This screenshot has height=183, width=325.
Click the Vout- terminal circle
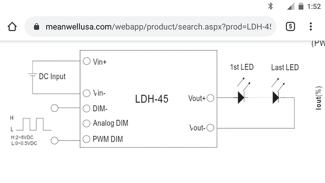[211, 128]
